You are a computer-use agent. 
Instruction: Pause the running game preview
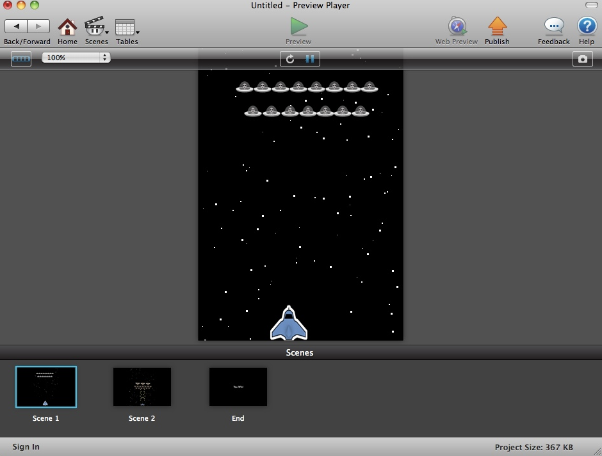[310, 59]
